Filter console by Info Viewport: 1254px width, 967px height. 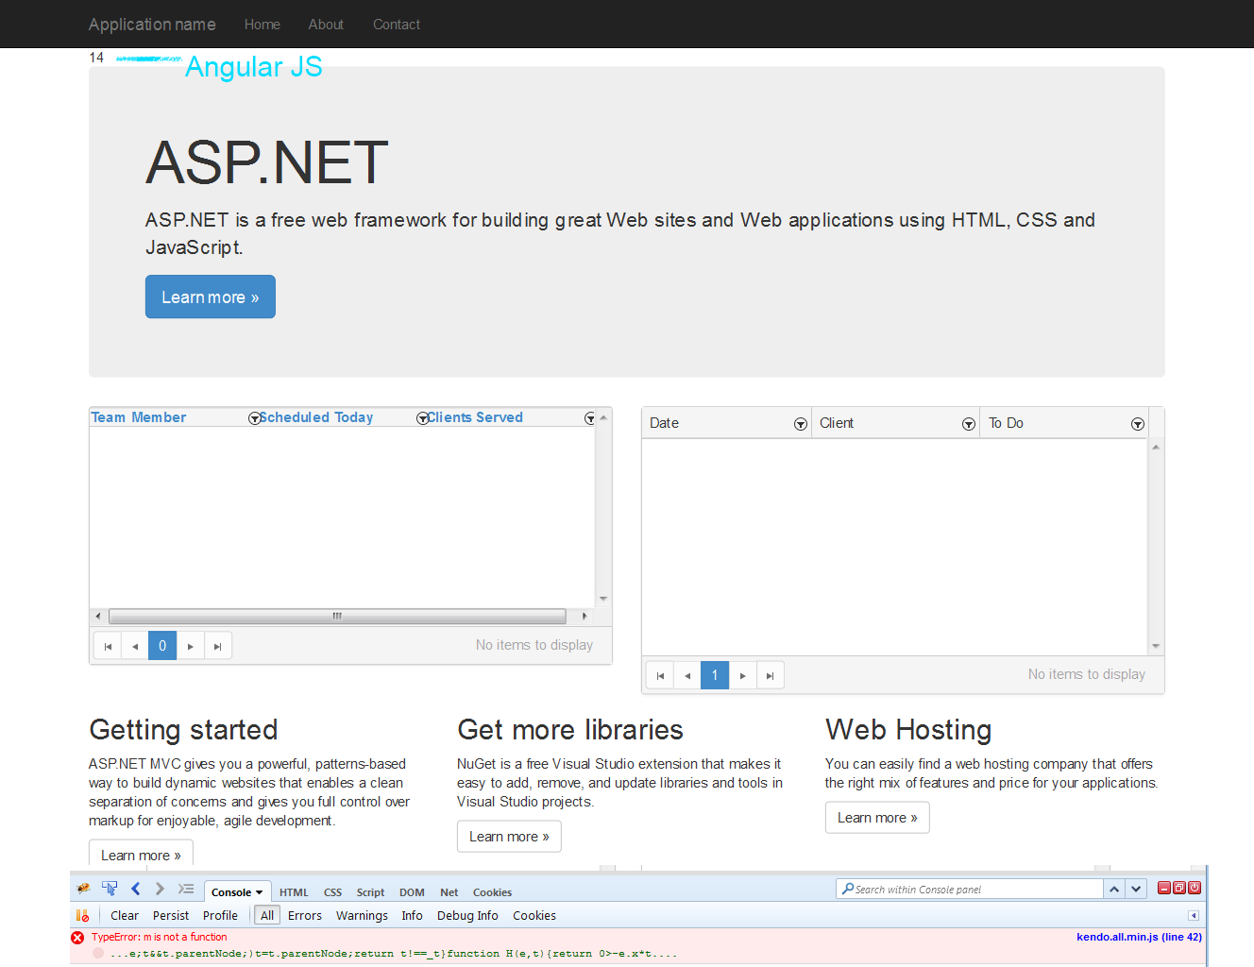[412, 915]
